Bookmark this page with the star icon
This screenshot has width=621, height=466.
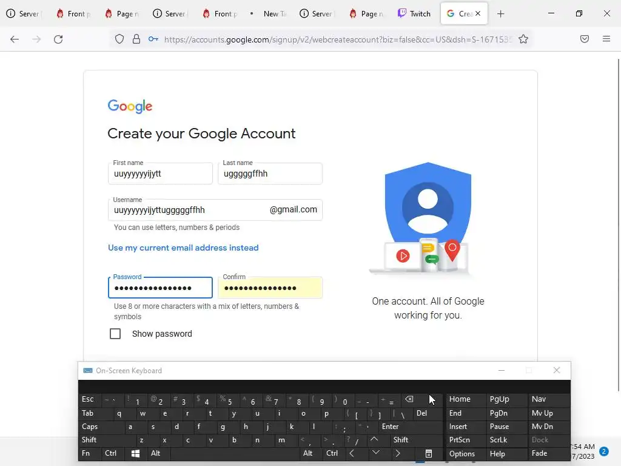coord(523,39)
